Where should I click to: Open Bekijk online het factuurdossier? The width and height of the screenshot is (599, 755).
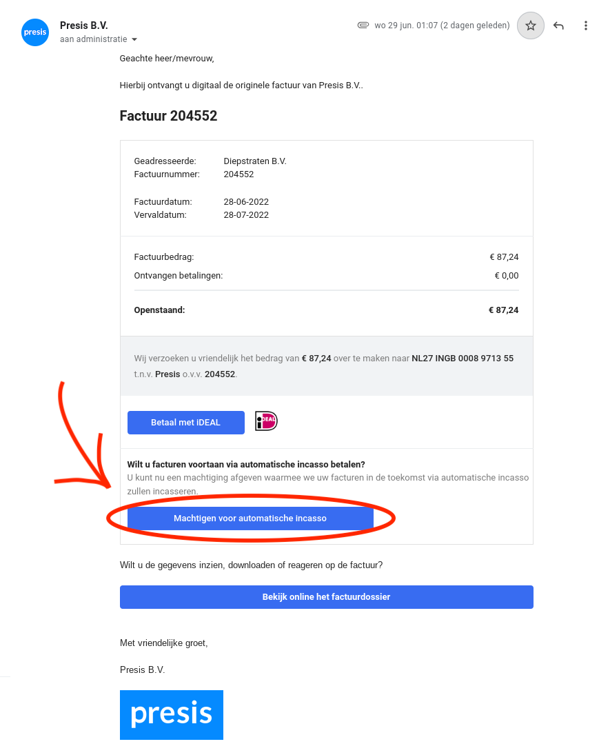[x=326, y=597]
